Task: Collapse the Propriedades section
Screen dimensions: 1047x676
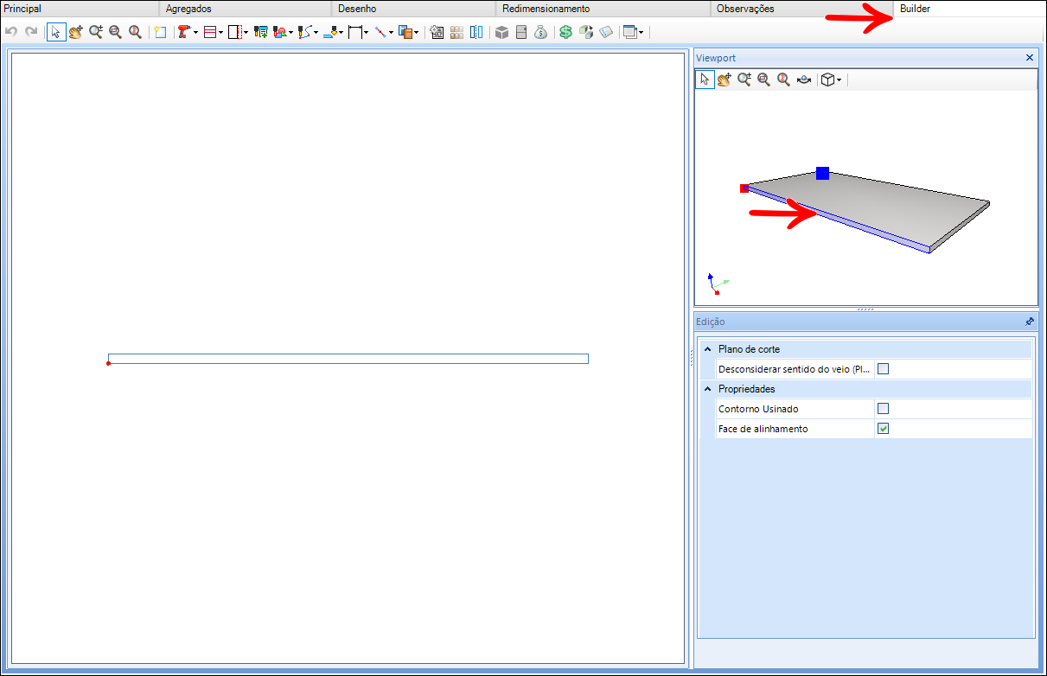Action: pos(707,389)
